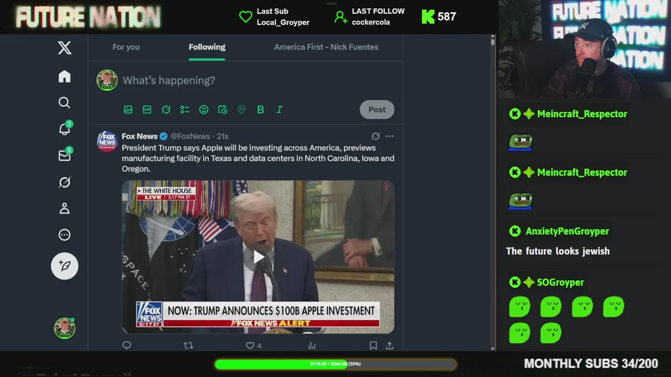Click the green donation goal progress bar
Viewport: 671px width, 377px height.
335,364
